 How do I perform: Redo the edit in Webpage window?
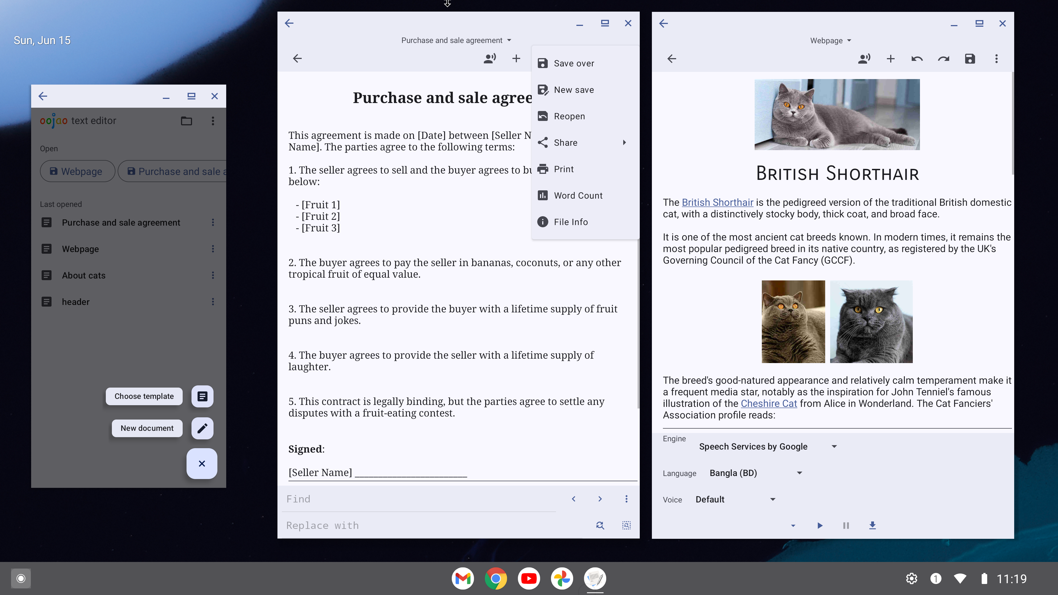tap(943, 59)
